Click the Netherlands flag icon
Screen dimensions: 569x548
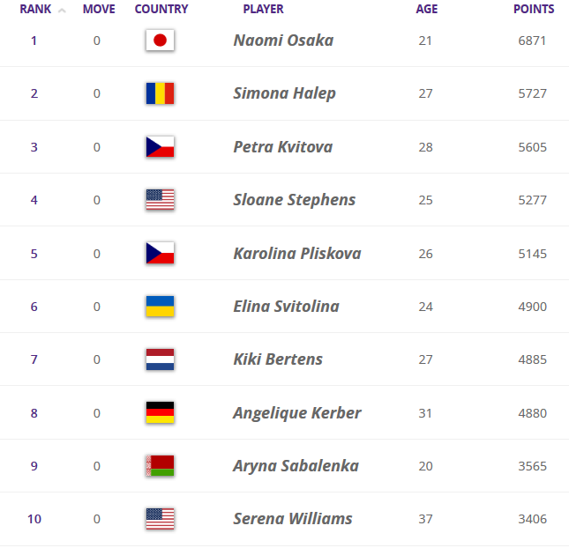coord(160,359)
